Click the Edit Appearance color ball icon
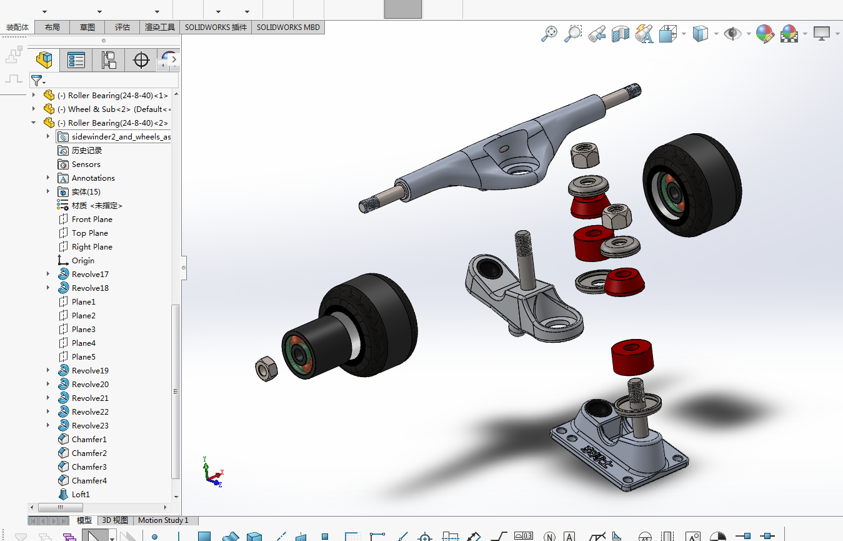This screenshot has width=843, height=541. pyautogui.click(x=765, y=34)
